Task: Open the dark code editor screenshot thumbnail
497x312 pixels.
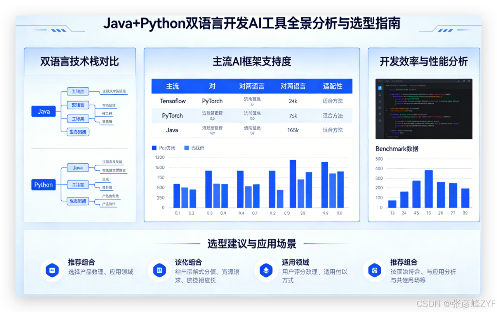Action: [x=424, y=109]
